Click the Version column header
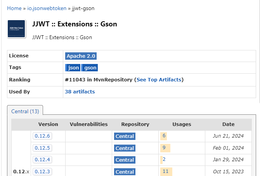Screen dimensions: 260x176 point(48,124)
